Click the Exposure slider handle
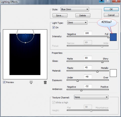 [77, 81]
